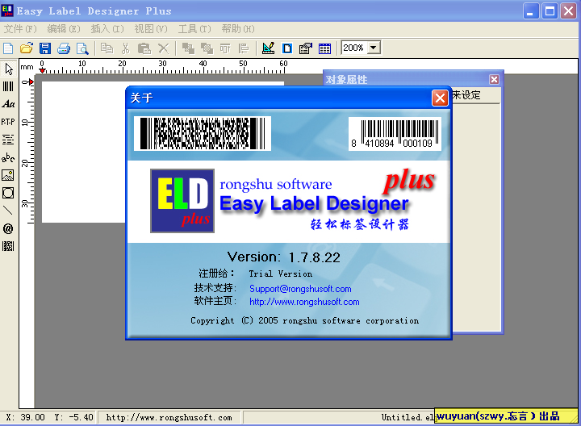Click the Bring to Front icon
This screenshot has width=581, height=426.
click(188, 48)
